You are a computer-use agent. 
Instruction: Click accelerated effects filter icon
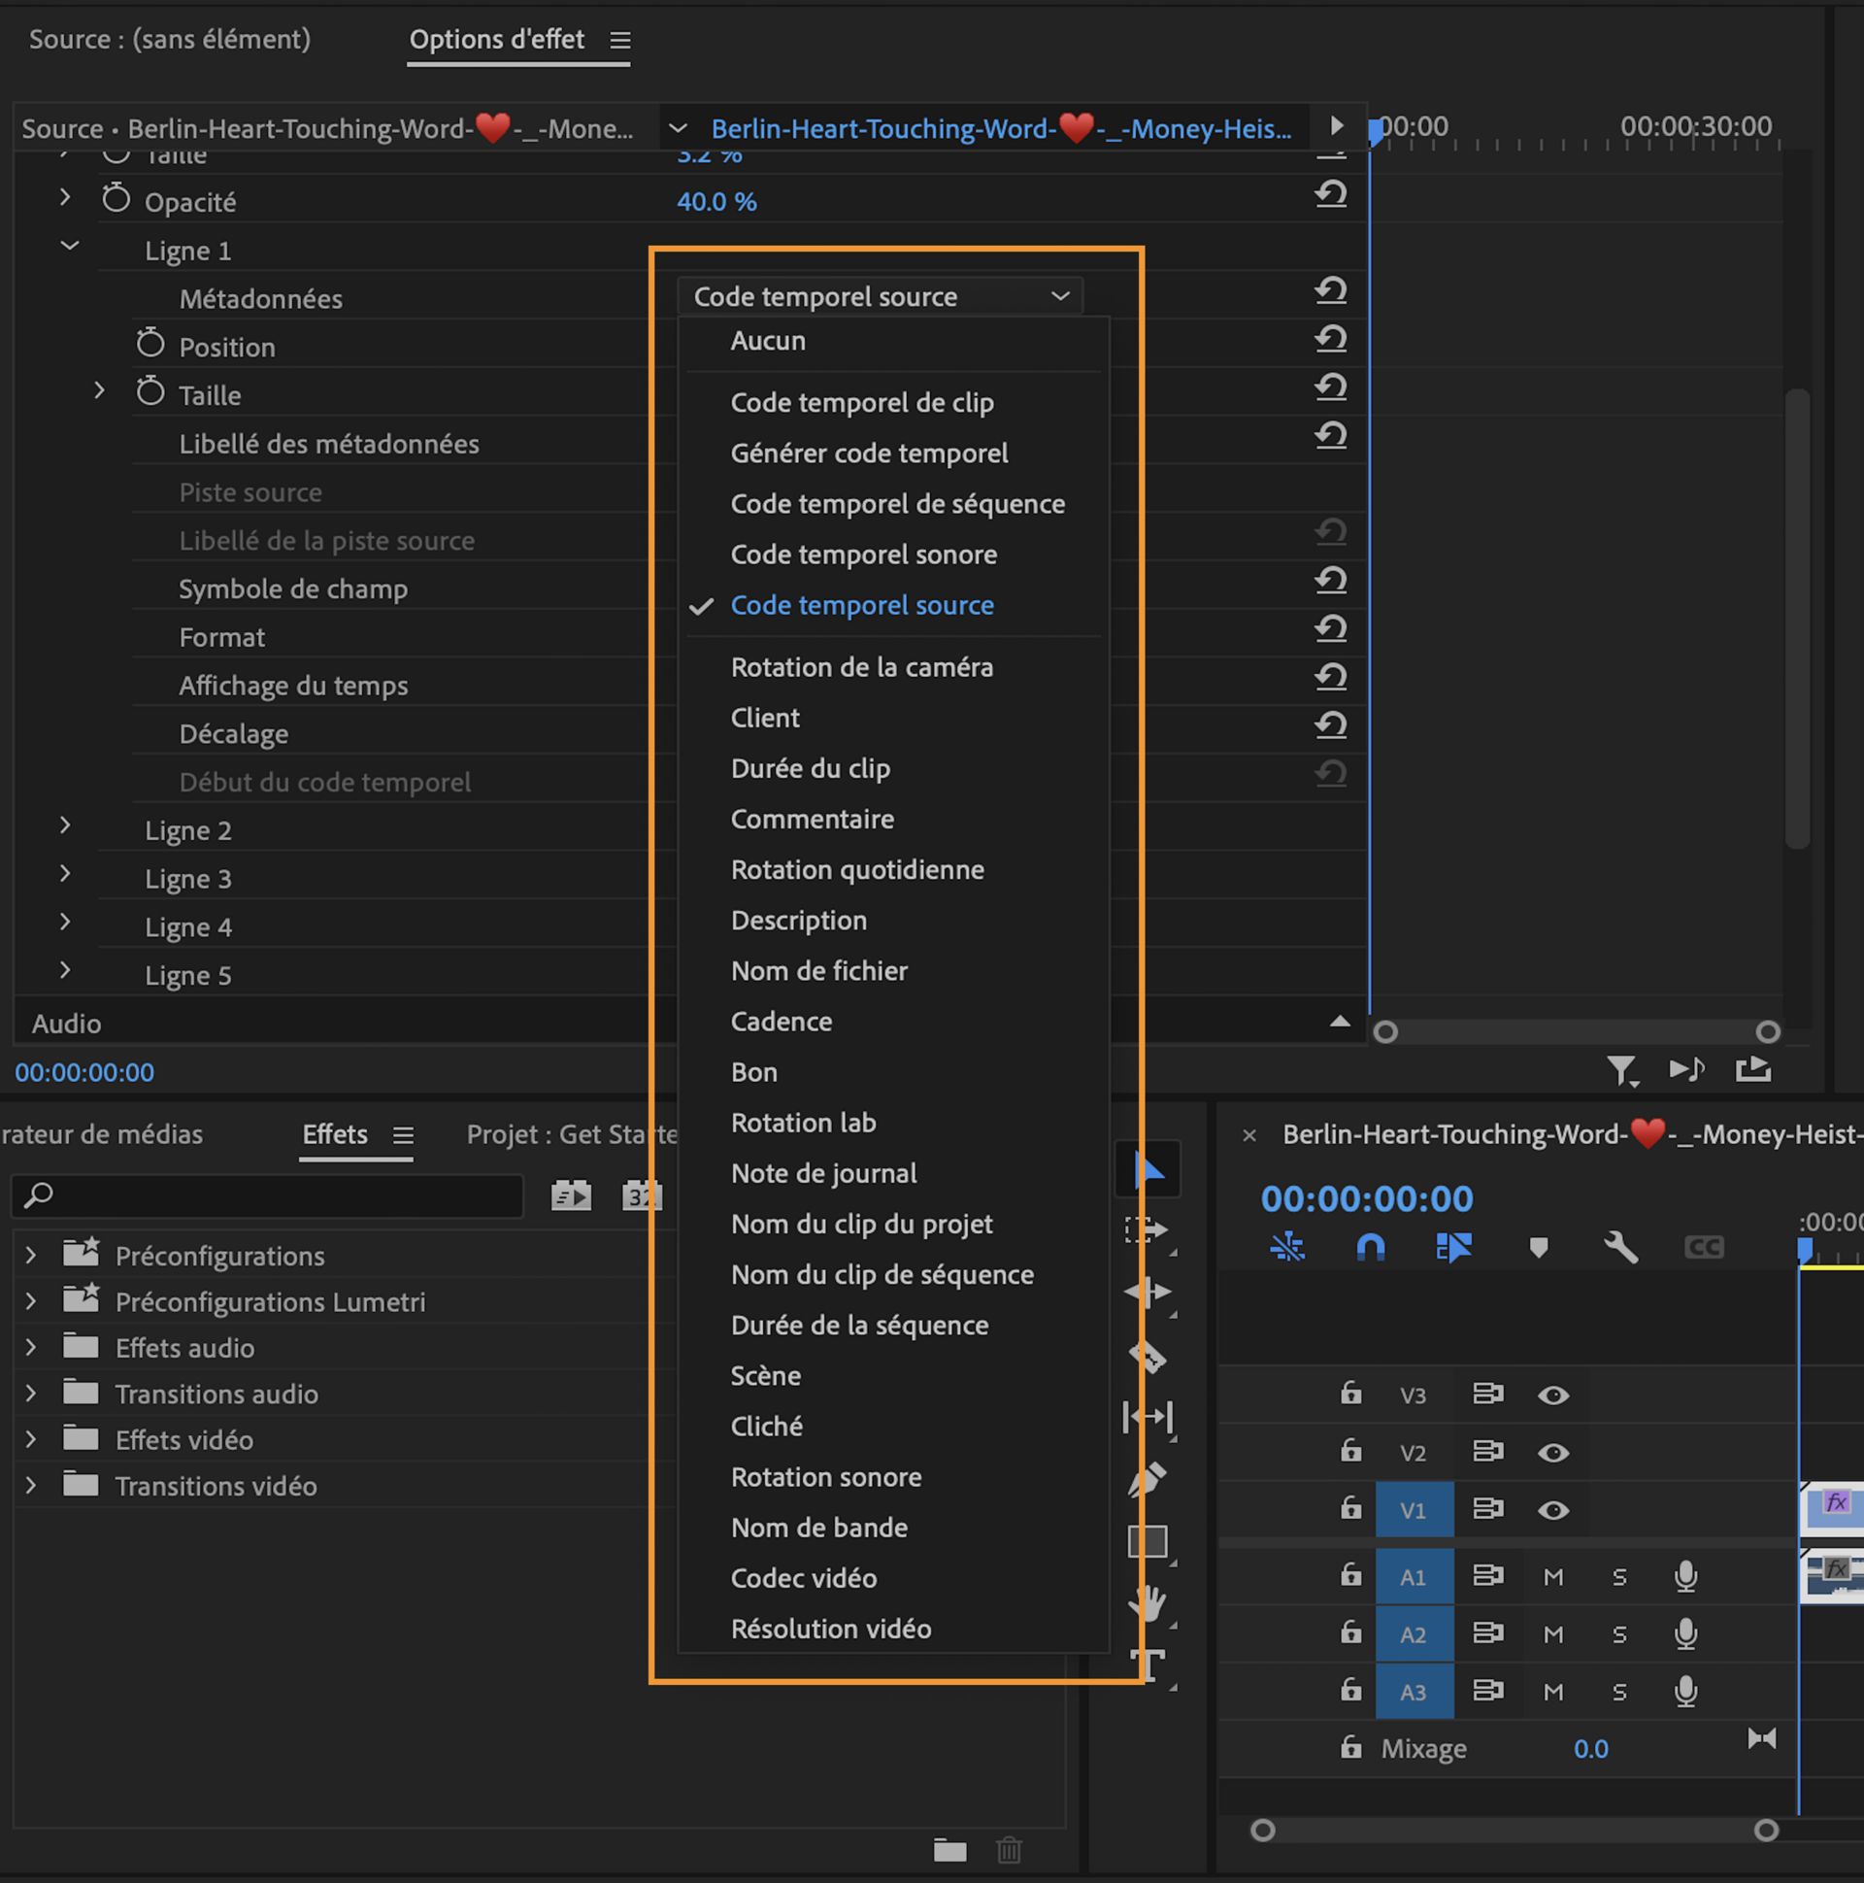coord(571,1194)
